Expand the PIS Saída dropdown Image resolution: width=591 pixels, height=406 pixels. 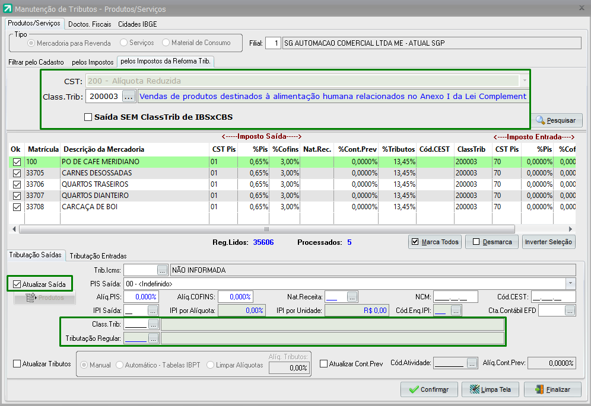[x=570, y=284]
